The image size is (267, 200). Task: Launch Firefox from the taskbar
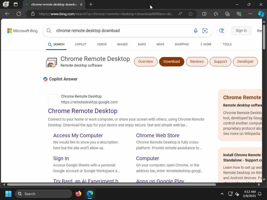[x=78, y=194]
